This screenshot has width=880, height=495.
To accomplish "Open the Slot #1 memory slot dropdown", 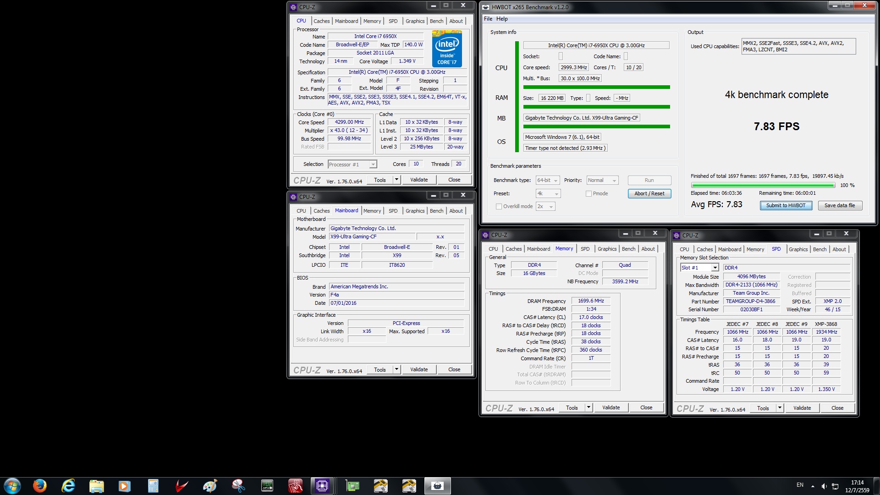I will pyautogui.click(x=699, y=268).
